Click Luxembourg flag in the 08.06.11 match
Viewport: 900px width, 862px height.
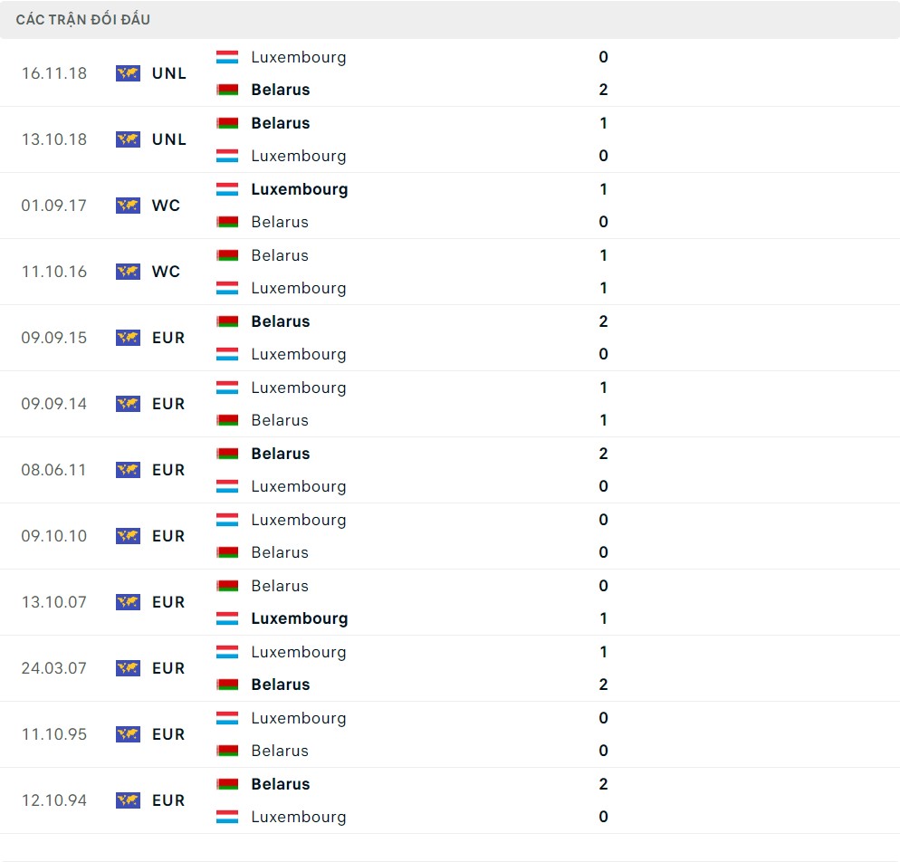[x=227, y=486]
